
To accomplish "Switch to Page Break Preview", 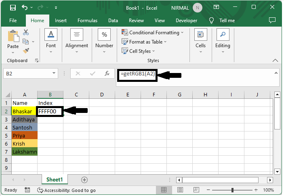I will click(196, 190).
